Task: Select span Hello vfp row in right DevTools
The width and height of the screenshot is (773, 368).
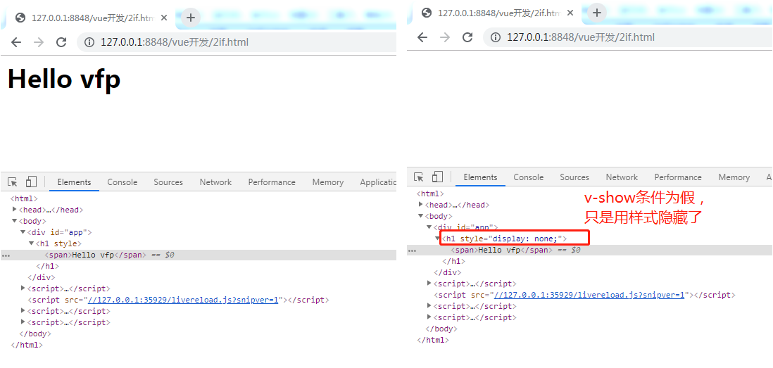Action: coord(590,250)
